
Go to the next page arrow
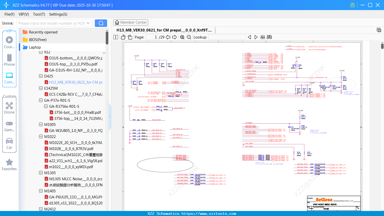(174, 37)
